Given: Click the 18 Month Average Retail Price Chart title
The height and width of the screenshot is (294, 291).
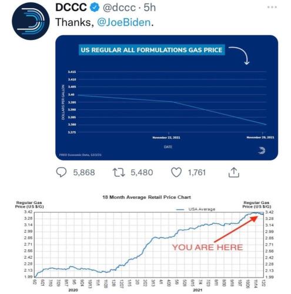Looking at the screenshot, I should click(146, 197).
